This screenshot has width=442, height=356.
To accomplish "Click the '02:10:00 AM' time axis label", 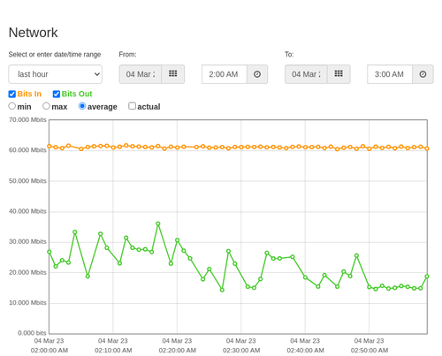I will 113,351.
